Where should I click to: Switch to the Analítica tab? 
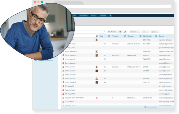tap(94, 16)
